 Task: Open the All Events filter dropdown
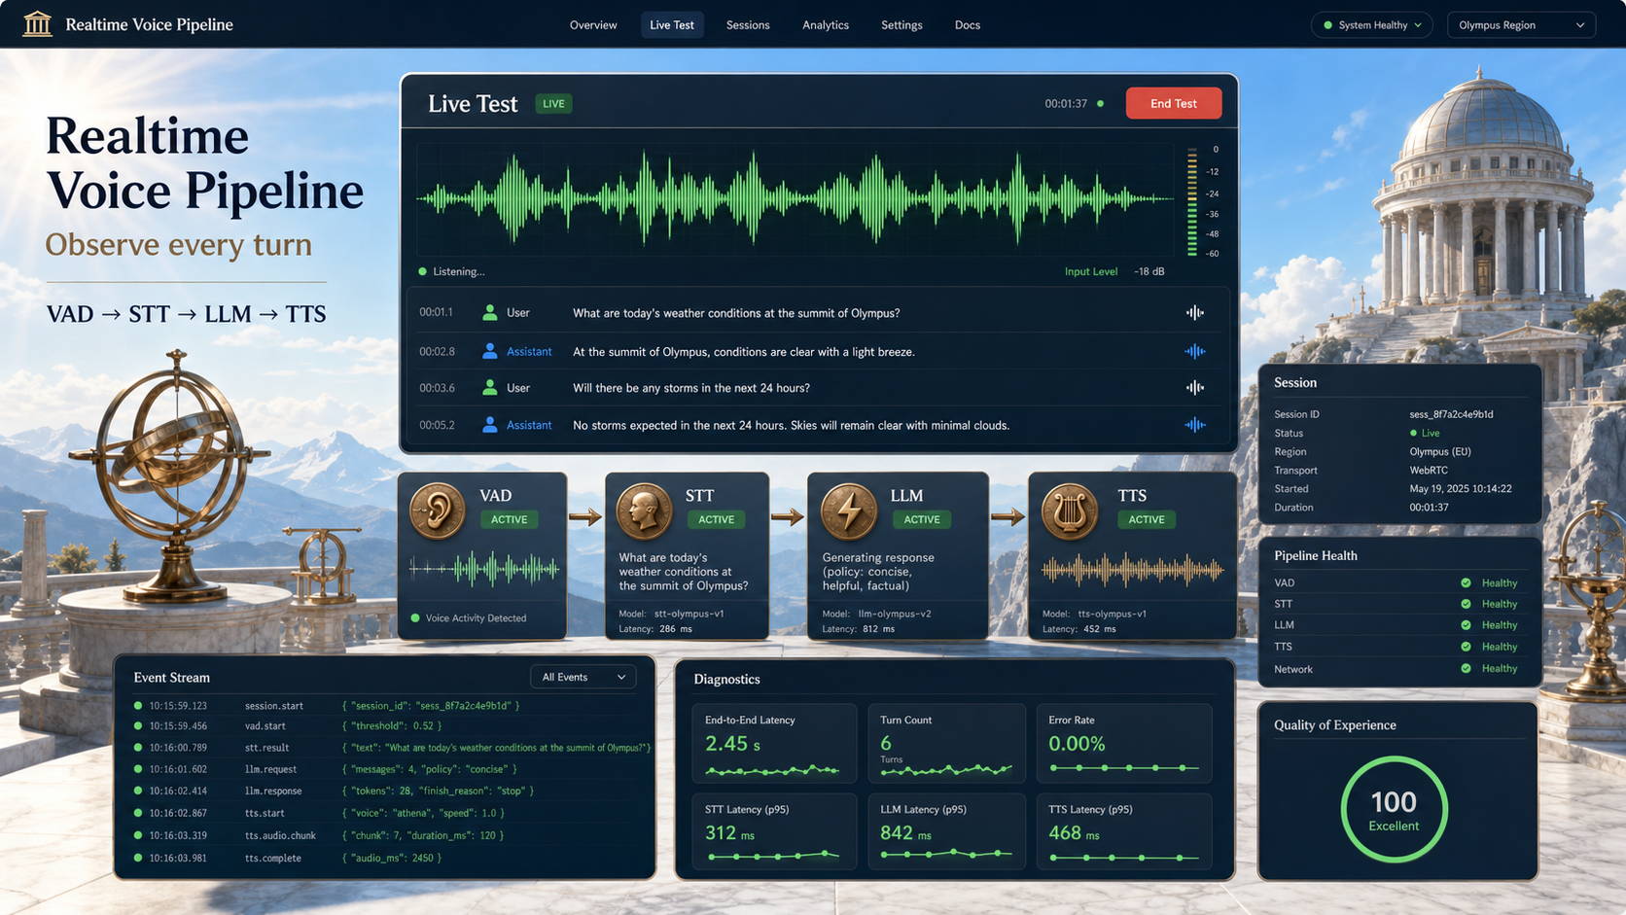pyautogui.click(x=583, y=677)
